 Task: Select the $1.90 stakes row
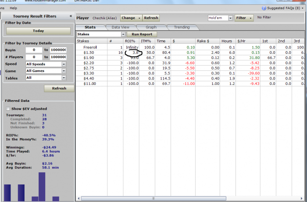[x=190, y=58]
